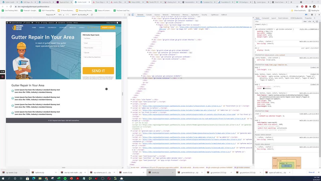Click the styles Filter input field
The width and height of the screenshot is (321, 181).
coord(278,22)
